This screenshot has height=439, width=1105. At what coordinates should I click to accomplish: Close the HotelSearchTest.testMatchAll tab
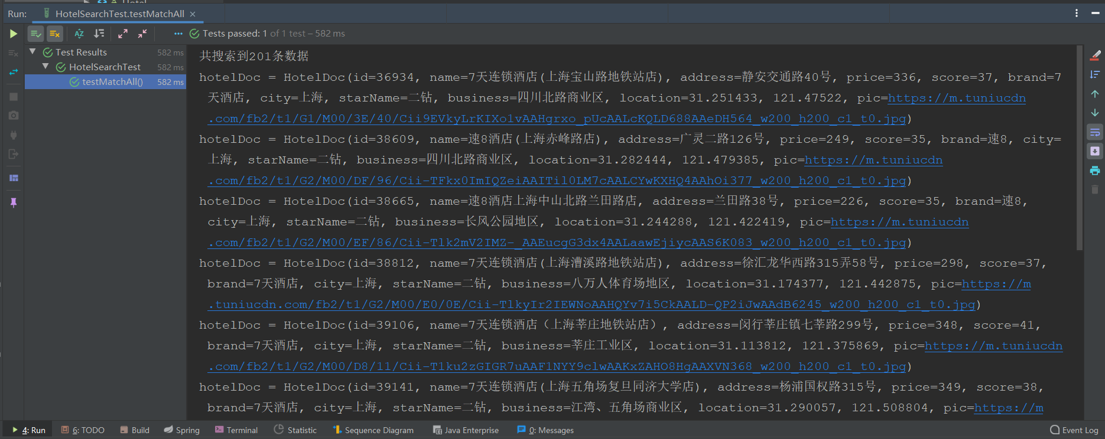[193, 14]
